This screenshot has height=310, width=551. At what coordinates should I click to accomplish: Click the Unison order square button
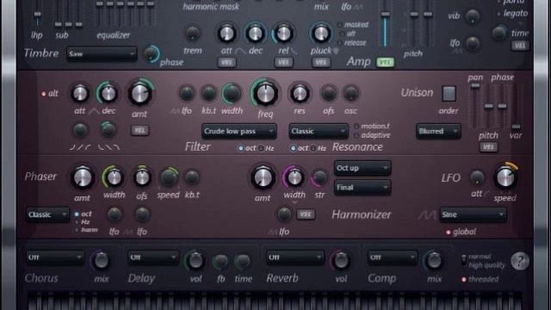449,94
